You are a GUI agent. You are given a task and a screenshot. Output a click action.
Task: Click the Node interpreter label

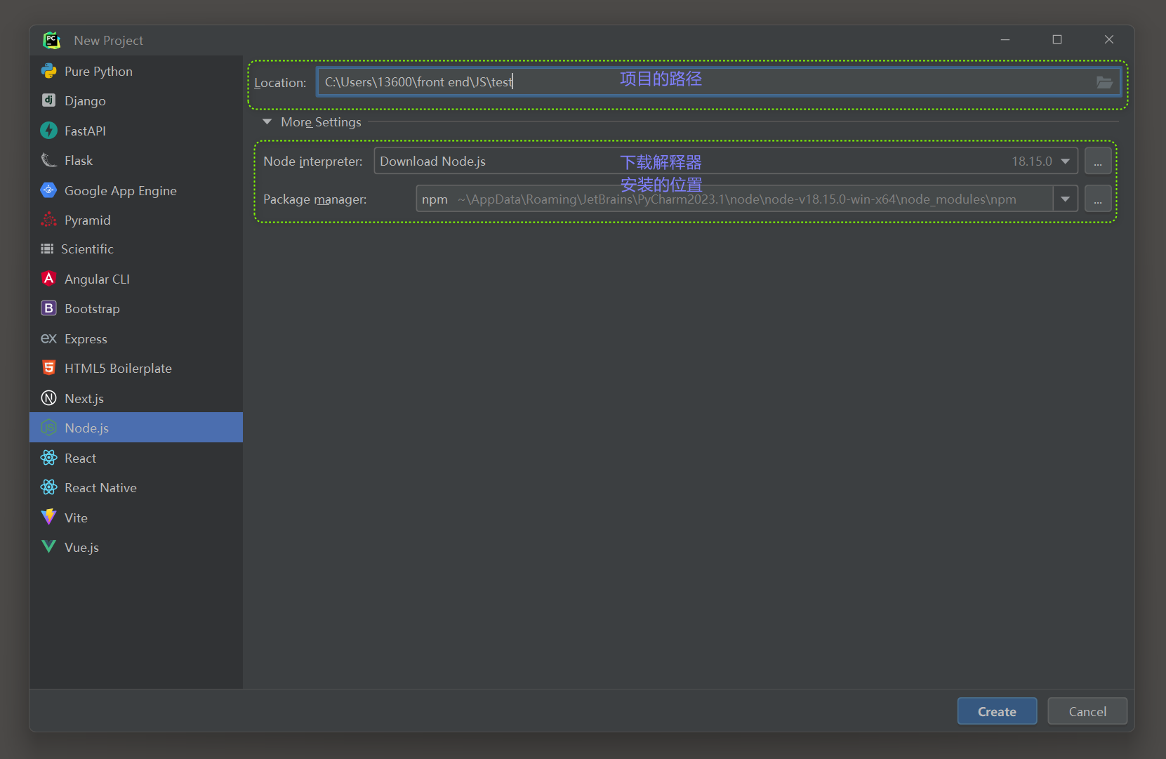click(x=312, y=161)
